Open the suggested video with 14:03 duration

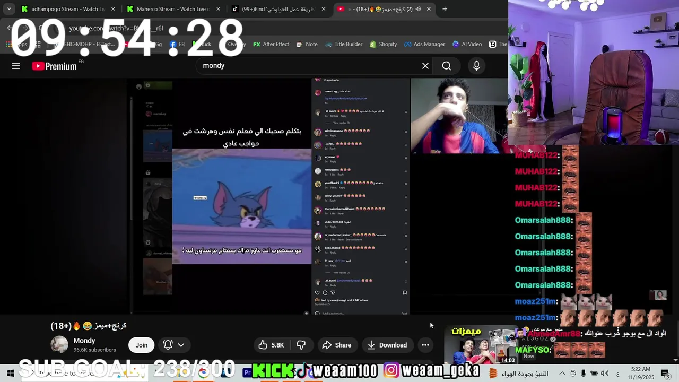click(x=480, y=346)
